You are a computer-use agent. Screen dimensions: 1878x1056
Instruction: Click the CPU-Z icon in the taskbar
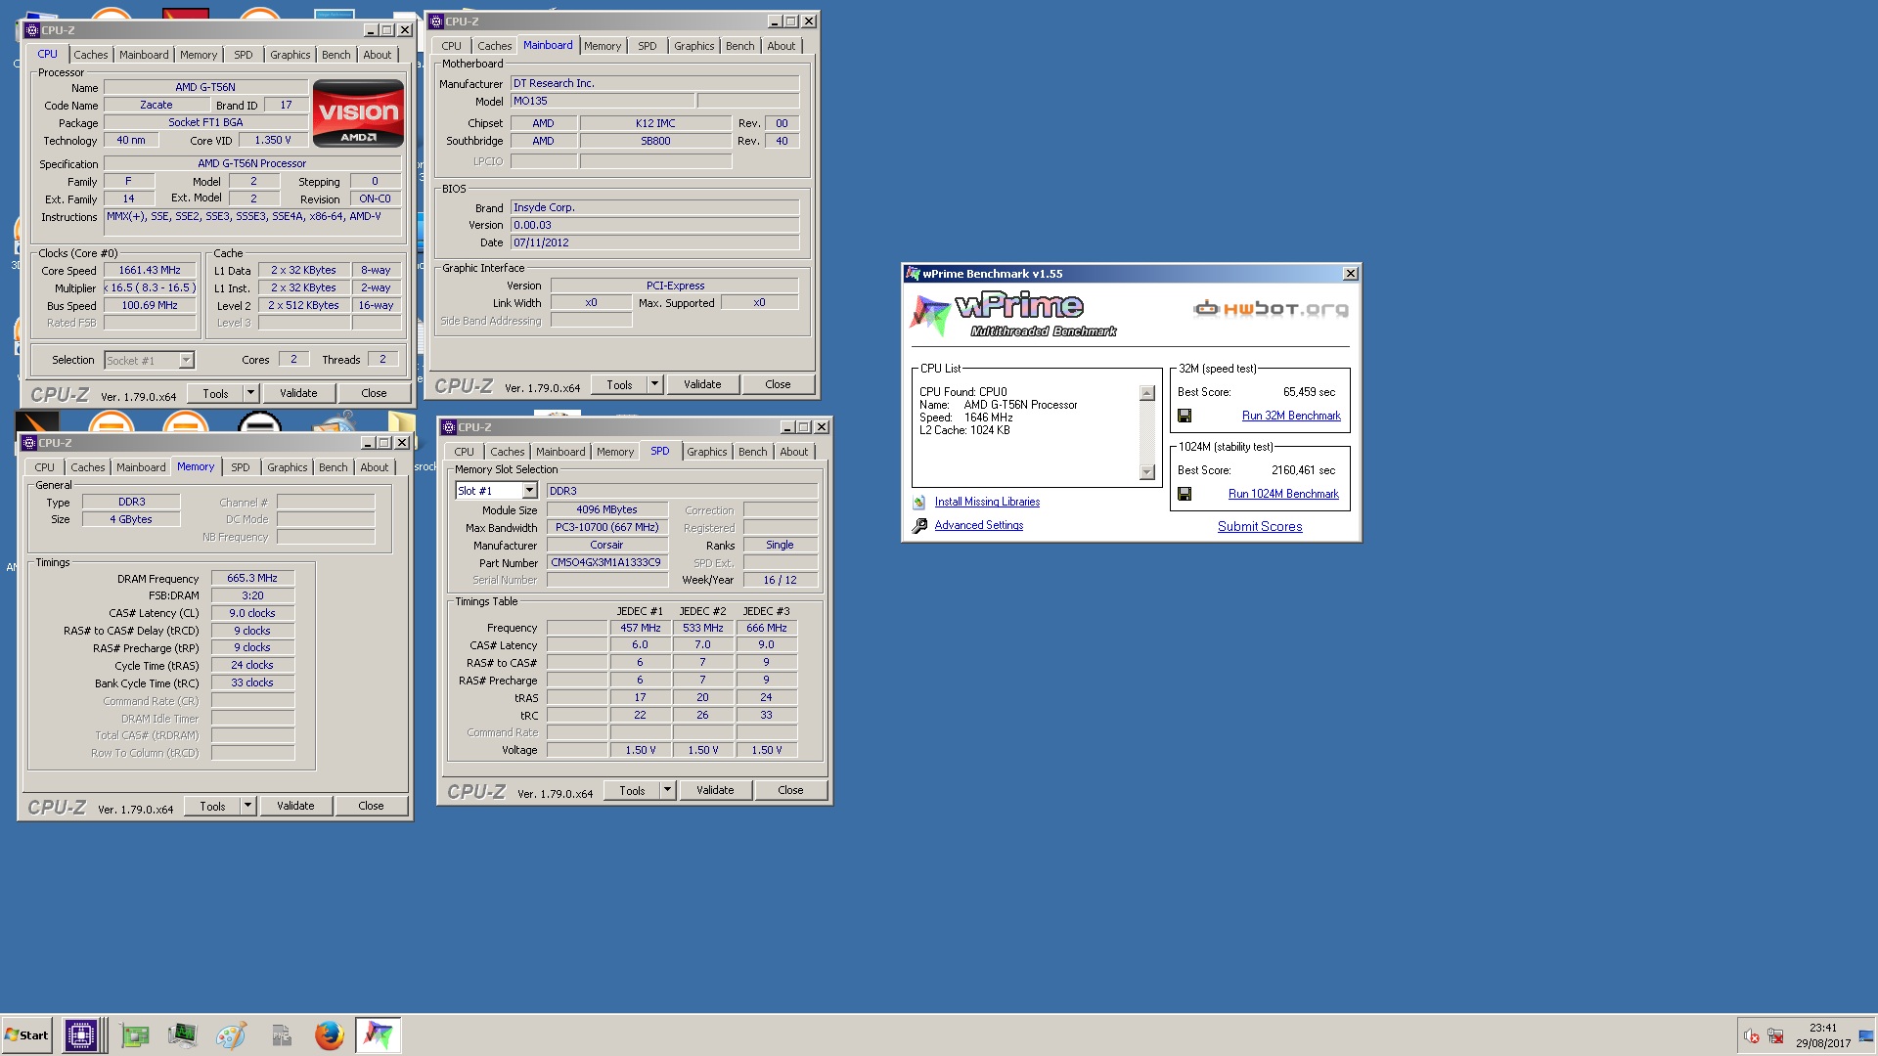[x=81, y=1035]
